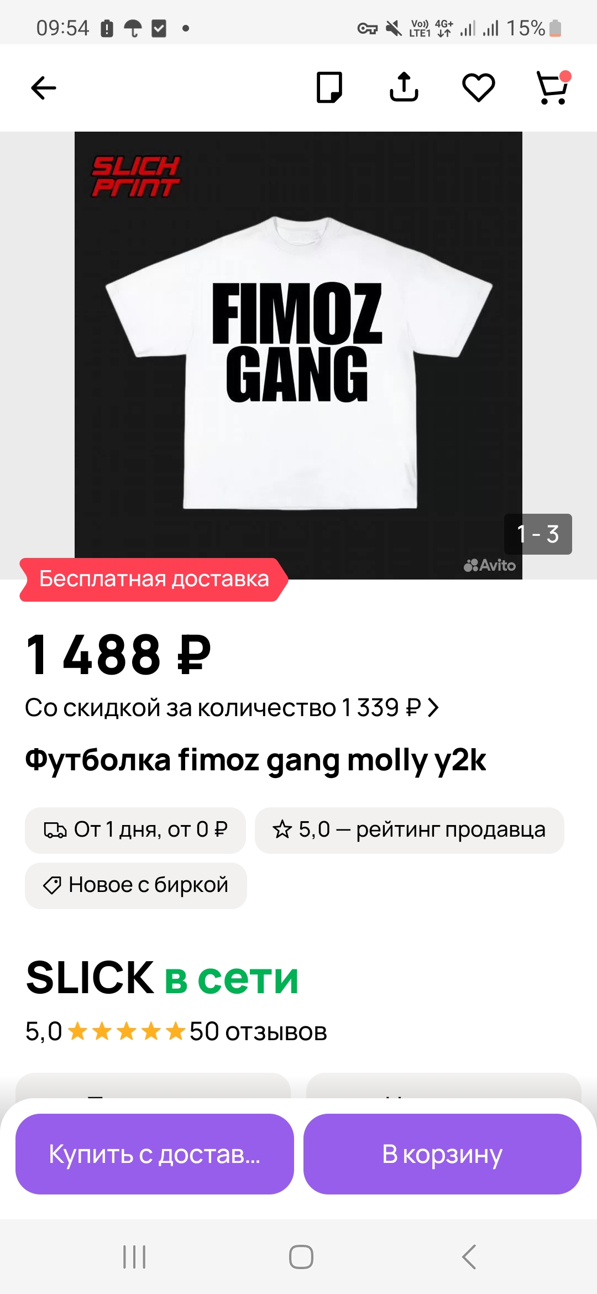Tap Android back navigation chevron

(x=469, y=1257)
